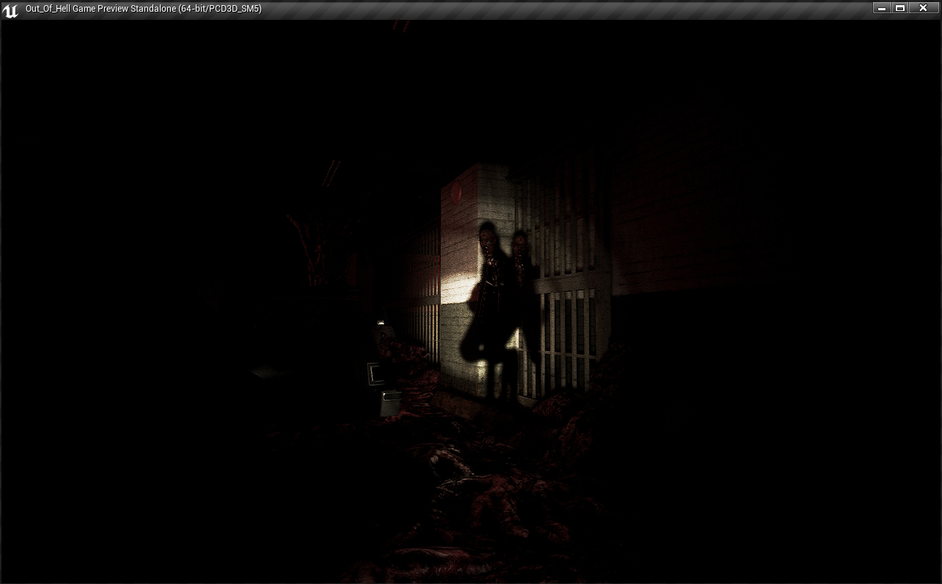Click the gore pile on the floor foreground
The image size is (942, 584).
[477, 499]
